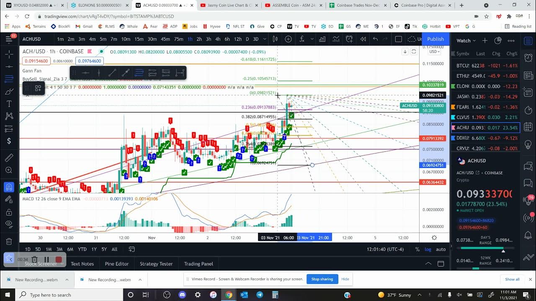Screen dimensions: 536x301
Task: Click the bar replay rewind icon
Action: (x=363, y=39)
